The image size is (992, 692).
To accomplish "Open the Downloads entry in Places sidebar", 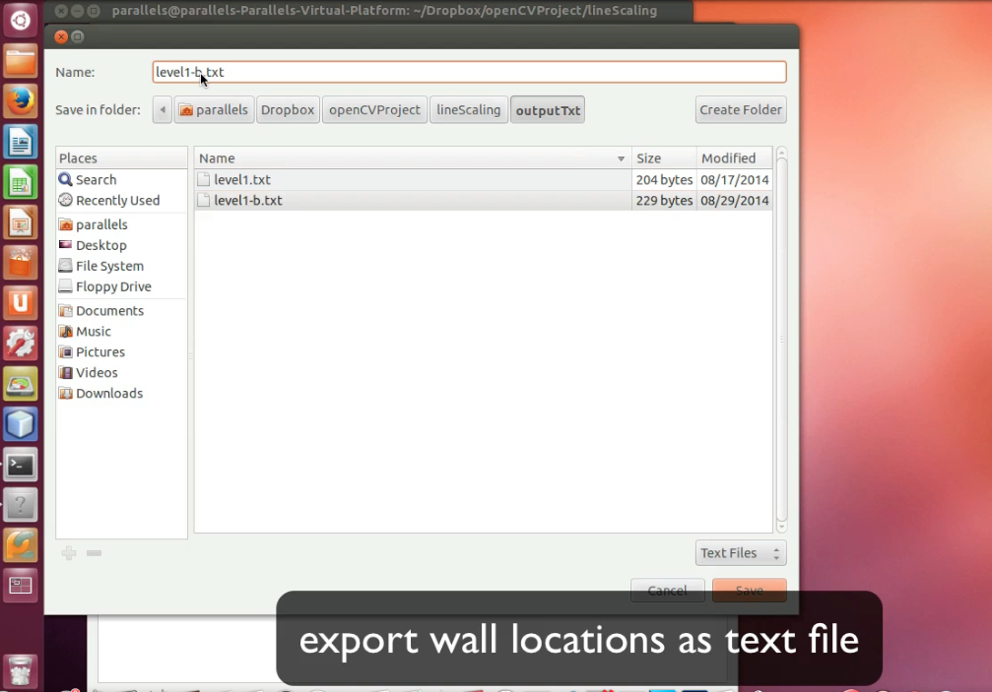I will click(x=108, y=393).
